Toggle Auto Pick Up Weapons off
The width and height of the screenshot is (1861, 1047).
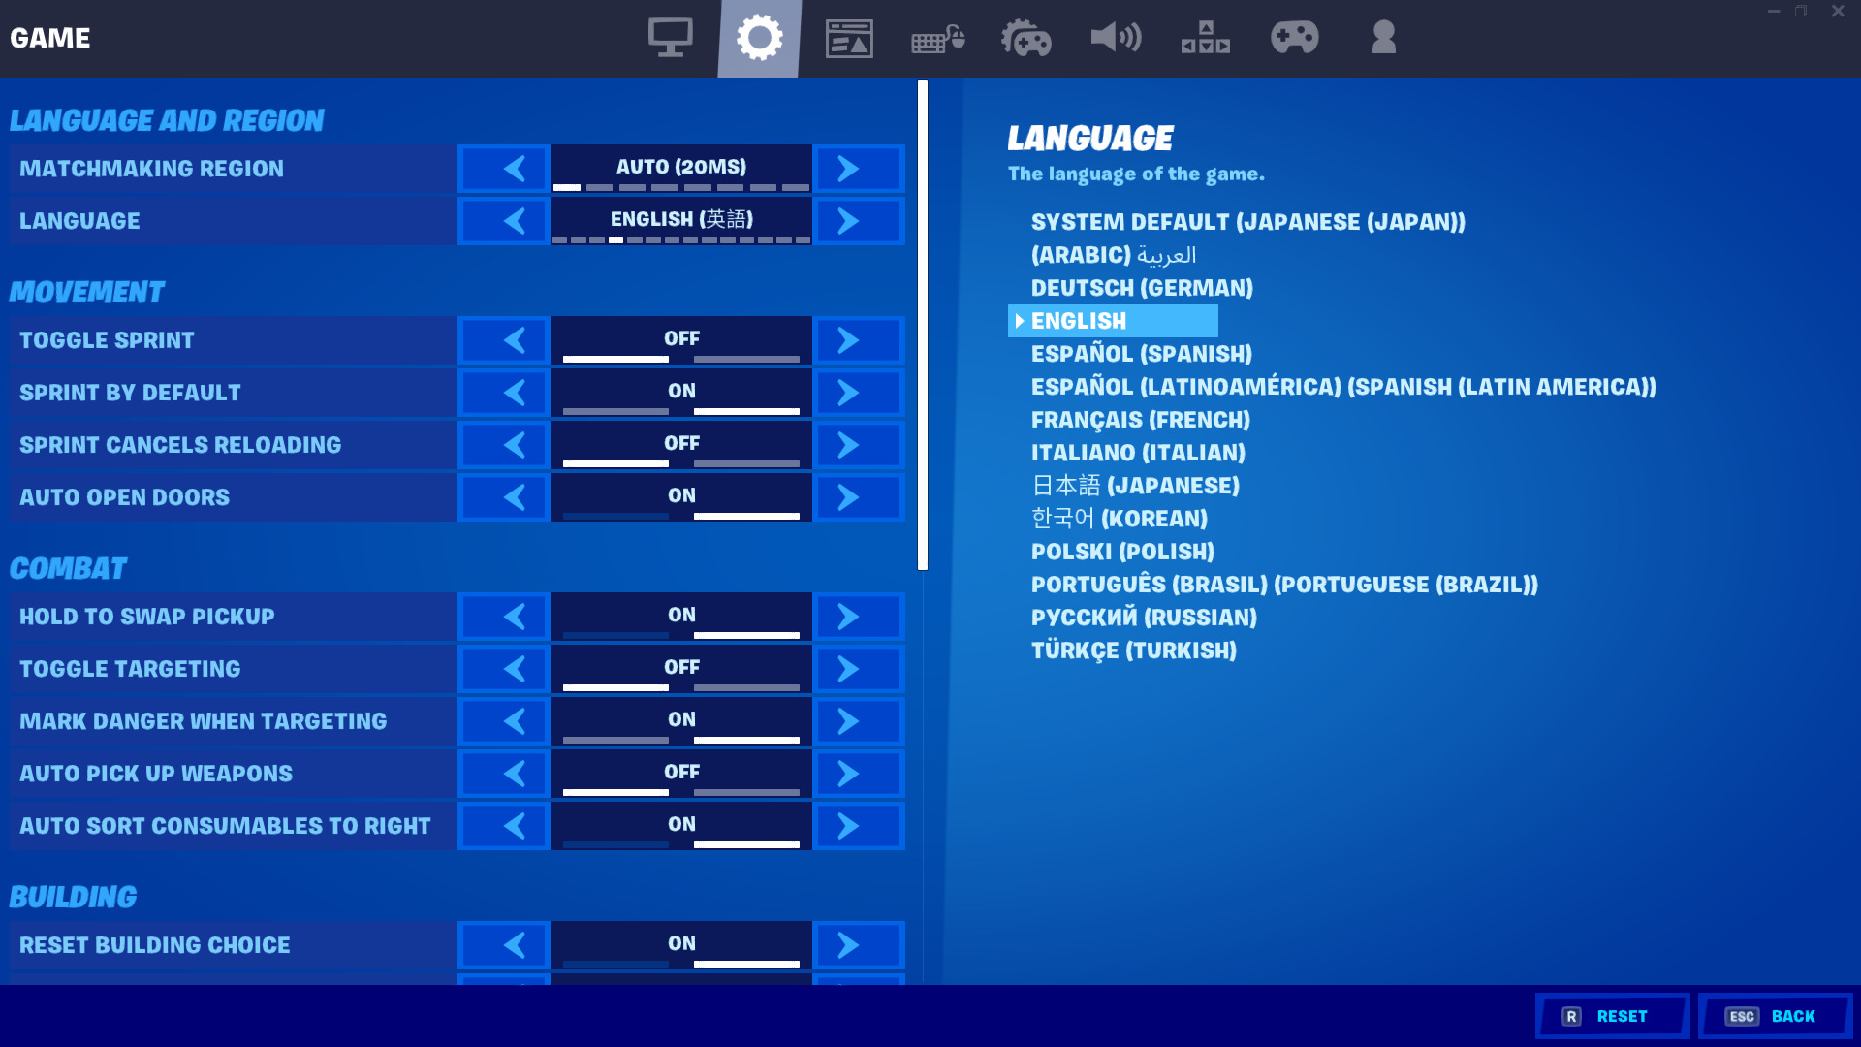point(680,772)
